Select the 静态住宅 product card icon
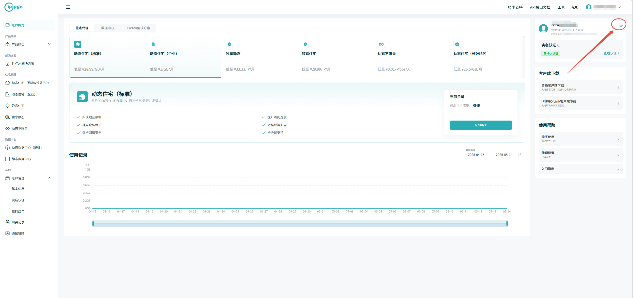The height and width of the screenshot is (298, 633). point(305,44)
